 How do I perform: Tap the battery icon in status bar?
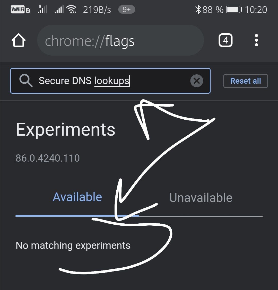click(x=234, y=10)
